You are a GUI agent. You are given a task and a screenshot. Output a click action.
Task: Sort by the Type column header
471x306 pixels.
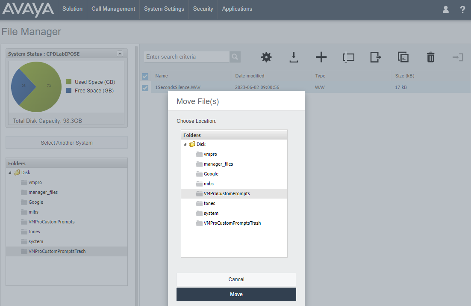(x=351, y=76)
